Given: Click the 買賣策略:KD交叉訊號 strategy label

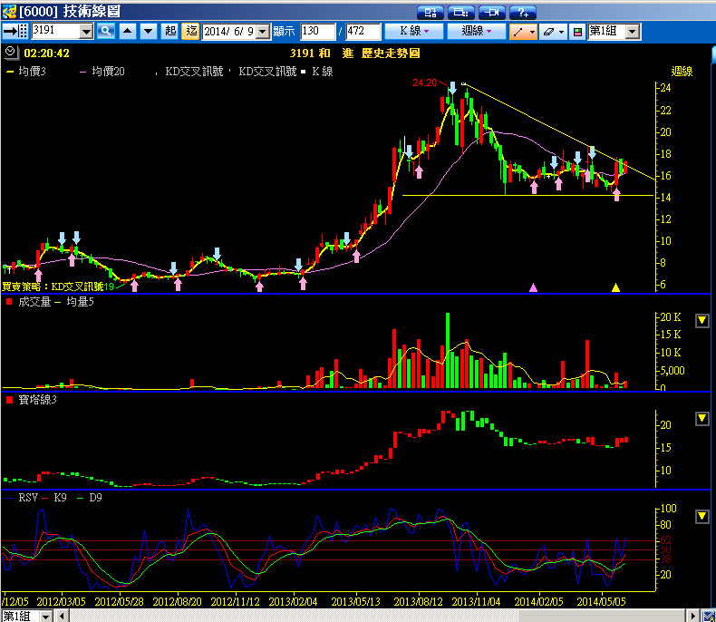Looking at the screenshot, I should pyautogui.click(x=53, y=287).
